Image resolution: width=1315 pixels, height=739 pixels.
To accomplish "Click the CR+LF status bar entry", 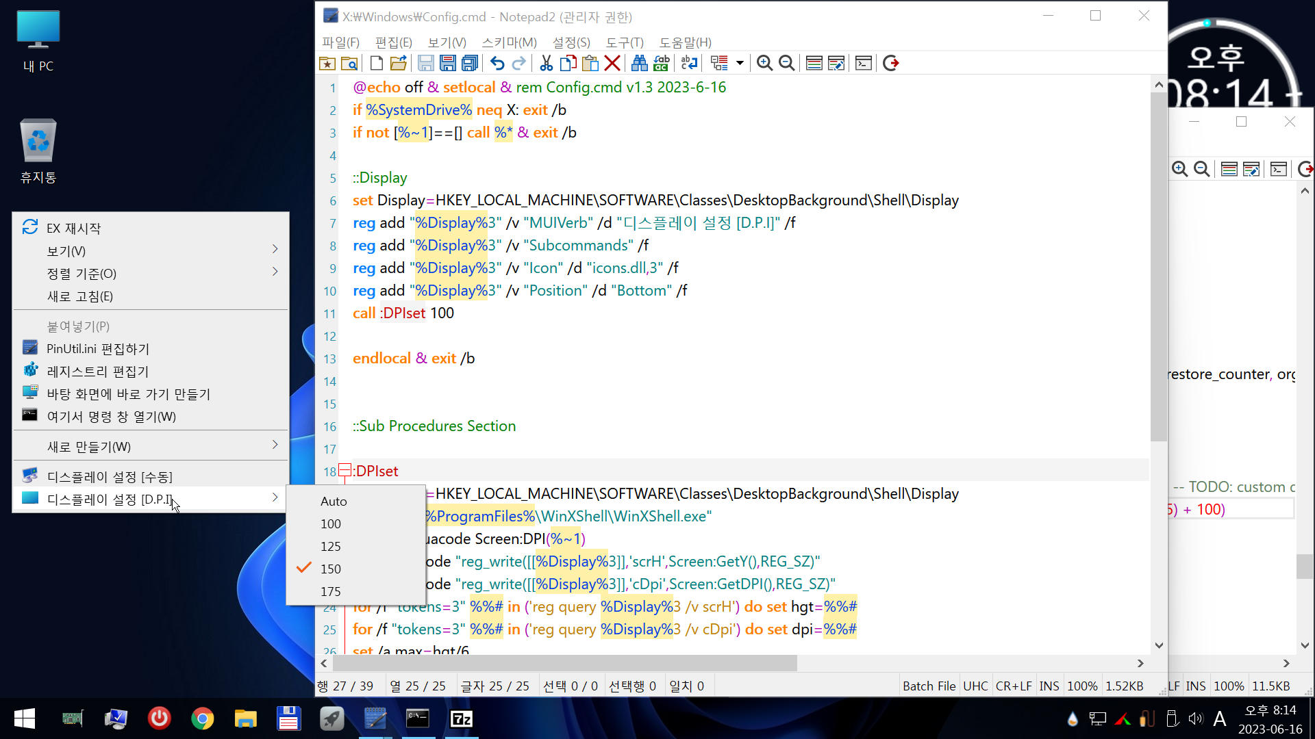I will click(1013, 686).
